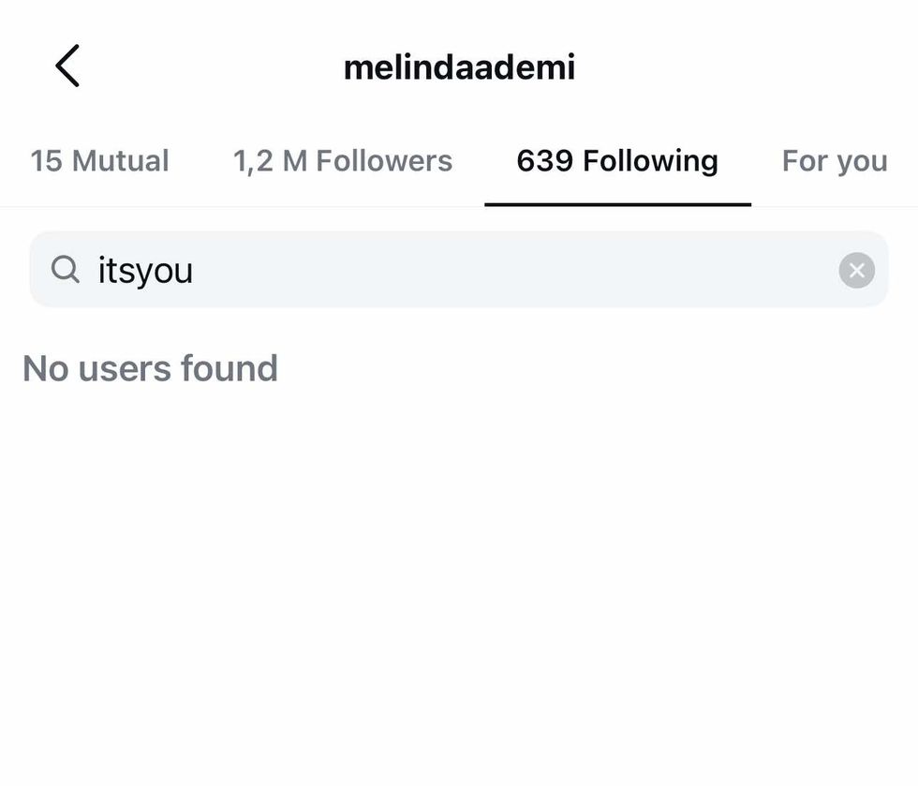Viewport: 918px width, 786px height.
Task: Select the 639 Following tab
Action: 617,161
